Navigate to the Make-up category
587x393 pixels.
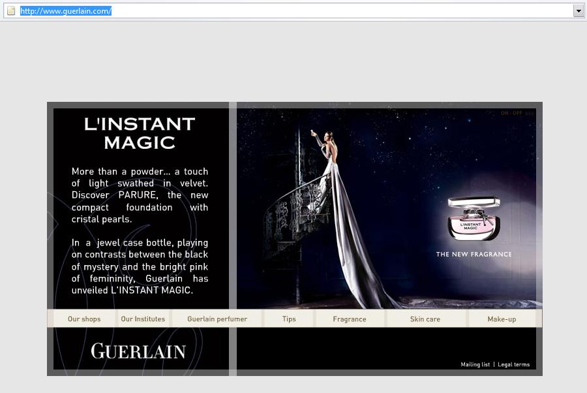click(x=502, y=319)
